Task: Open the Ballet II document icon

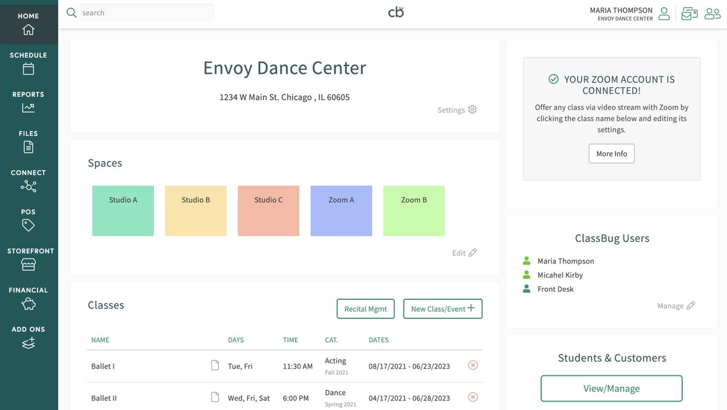Action: pyautogui.click(x=214, y=397)
